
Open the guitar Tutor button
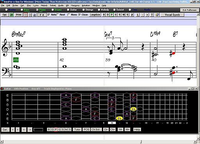coord(77,130)
